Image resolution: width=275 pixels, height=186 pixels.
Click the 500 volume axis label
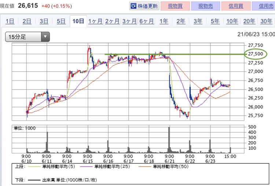tap(252, 127)
